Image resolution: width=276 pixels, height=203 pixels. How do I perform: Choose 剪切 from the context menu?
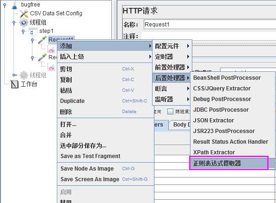[x=105, y=69]
